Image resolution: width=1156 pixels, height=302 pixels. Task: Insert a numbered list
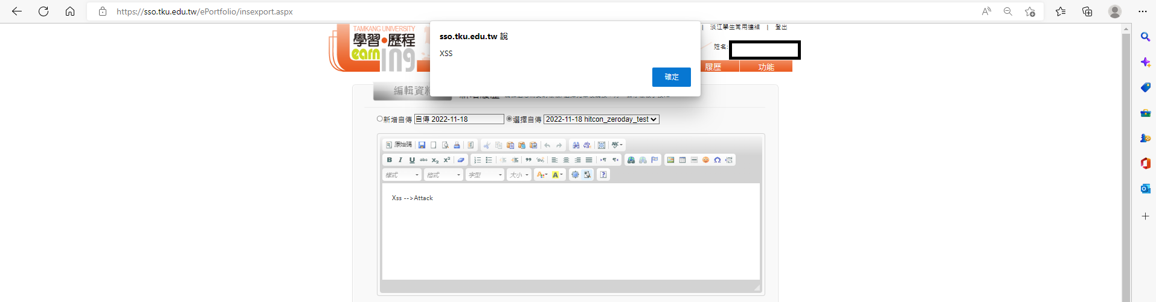coord(478,160)
